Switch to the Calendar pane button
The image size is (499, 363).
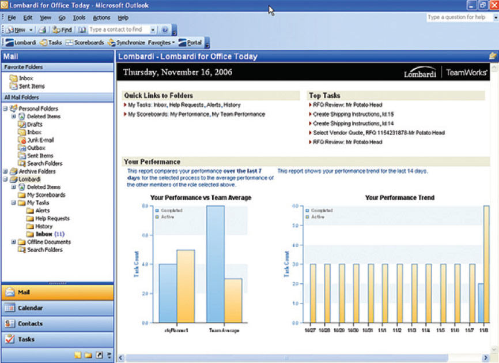coord(57,308)
